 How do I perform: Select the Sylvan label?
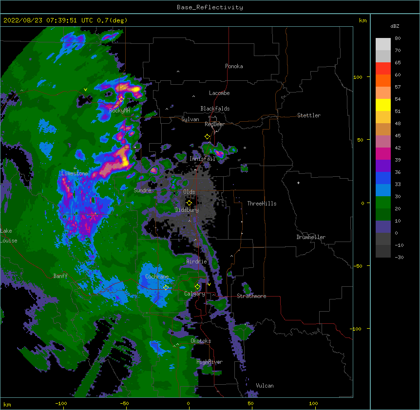tap(190, 119)
